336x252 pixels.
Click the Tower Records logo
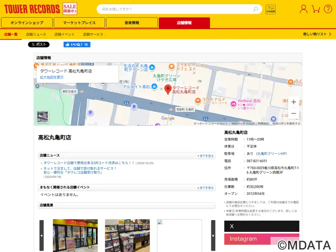32,9
